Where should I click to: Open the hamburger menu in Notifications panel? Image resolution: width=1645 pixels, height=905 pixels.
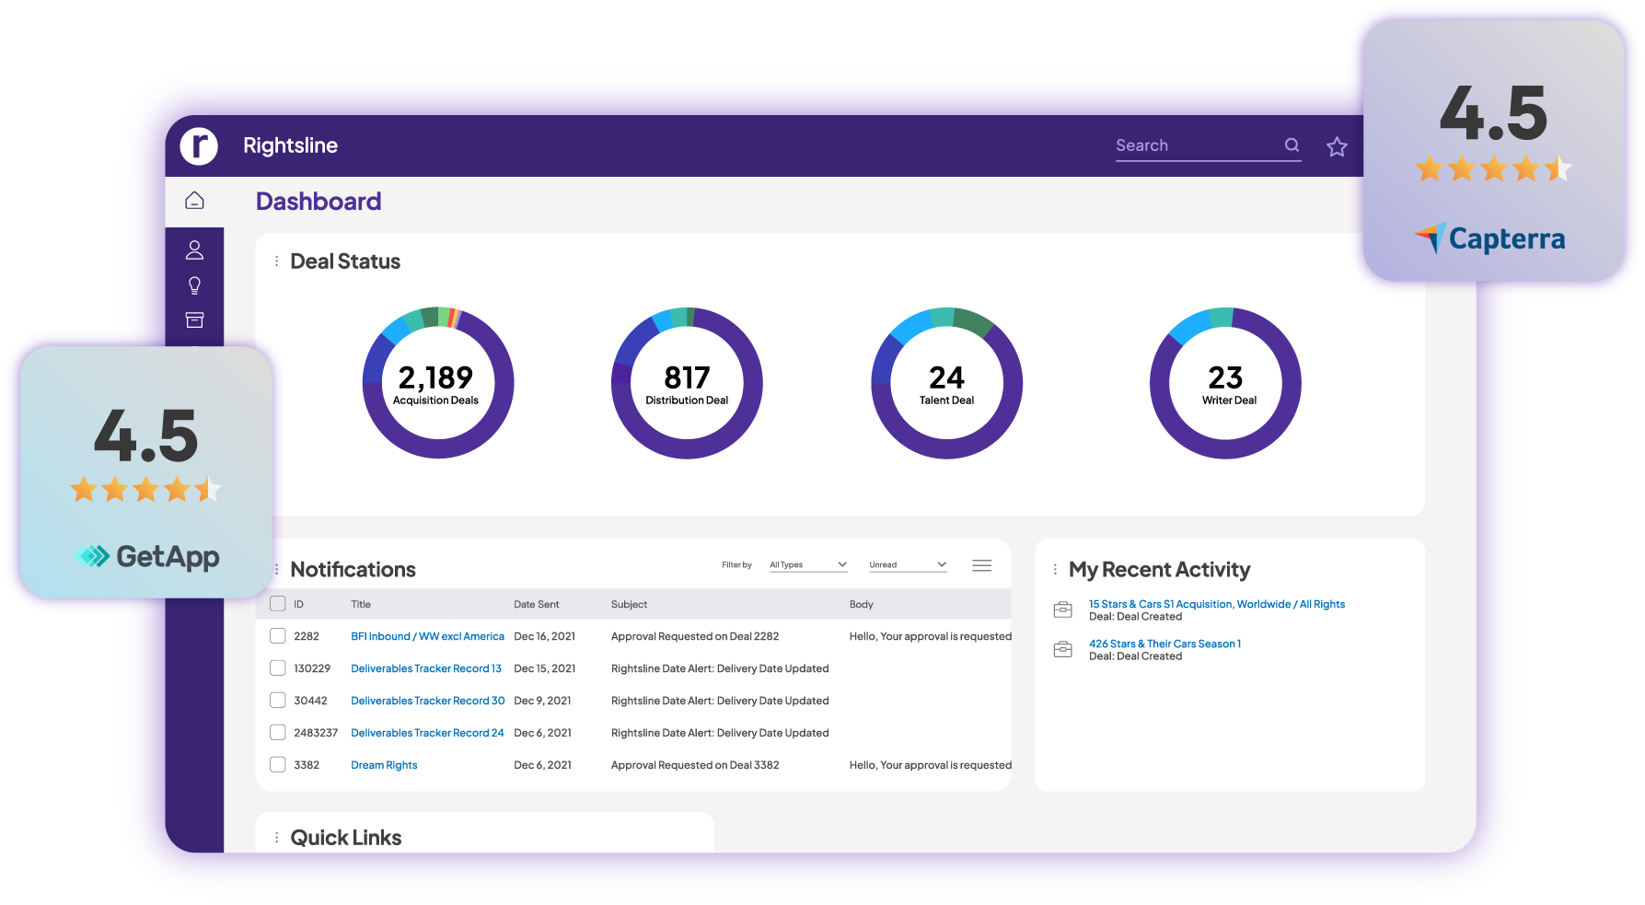(x=982, y=564)
